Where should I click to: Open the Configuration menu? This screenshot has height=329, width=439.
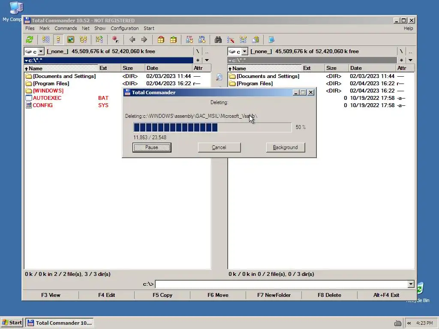pos(125,28)
